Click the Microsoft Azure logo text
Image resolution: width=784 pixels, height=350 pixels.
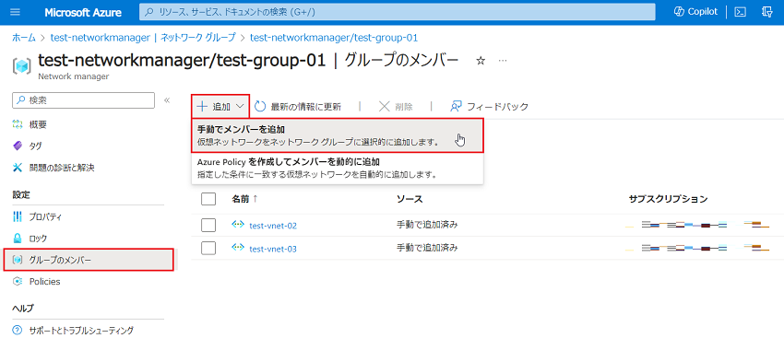(x=83, y=13)
